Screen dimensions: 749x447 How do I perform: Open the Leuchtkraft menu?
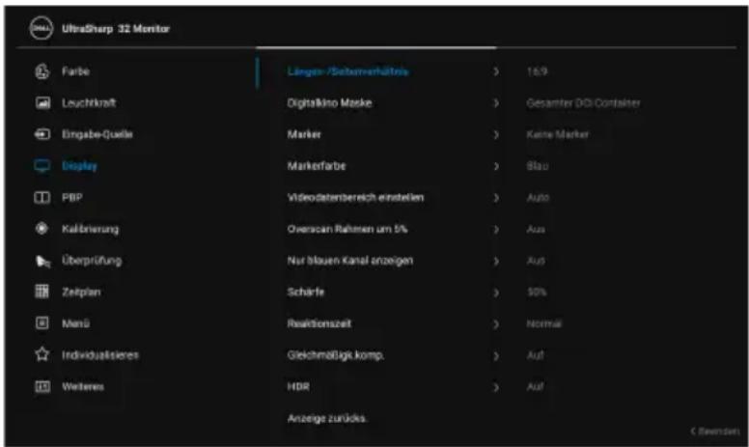pos(89,102)
